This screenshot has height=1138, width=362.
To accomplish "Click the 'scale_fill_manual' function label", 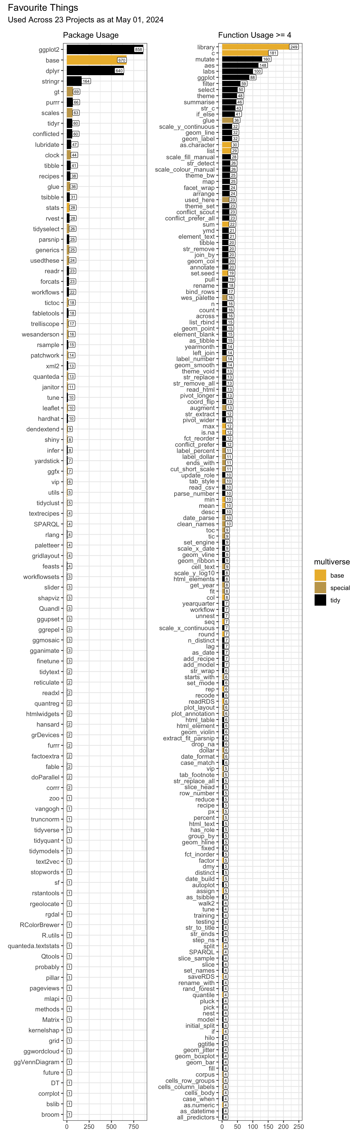I will pos(191,157).
